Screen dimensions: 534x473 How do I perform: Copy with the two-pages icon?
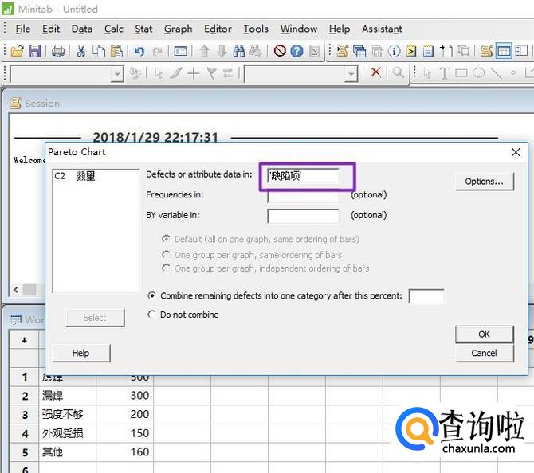point(99,51)
